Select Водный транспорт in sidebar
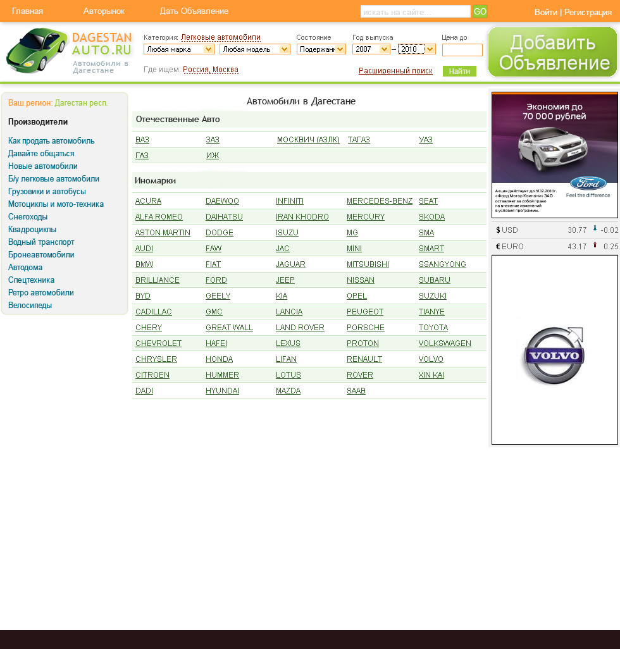This screenshot has height=649, width=620. (41, 242)
